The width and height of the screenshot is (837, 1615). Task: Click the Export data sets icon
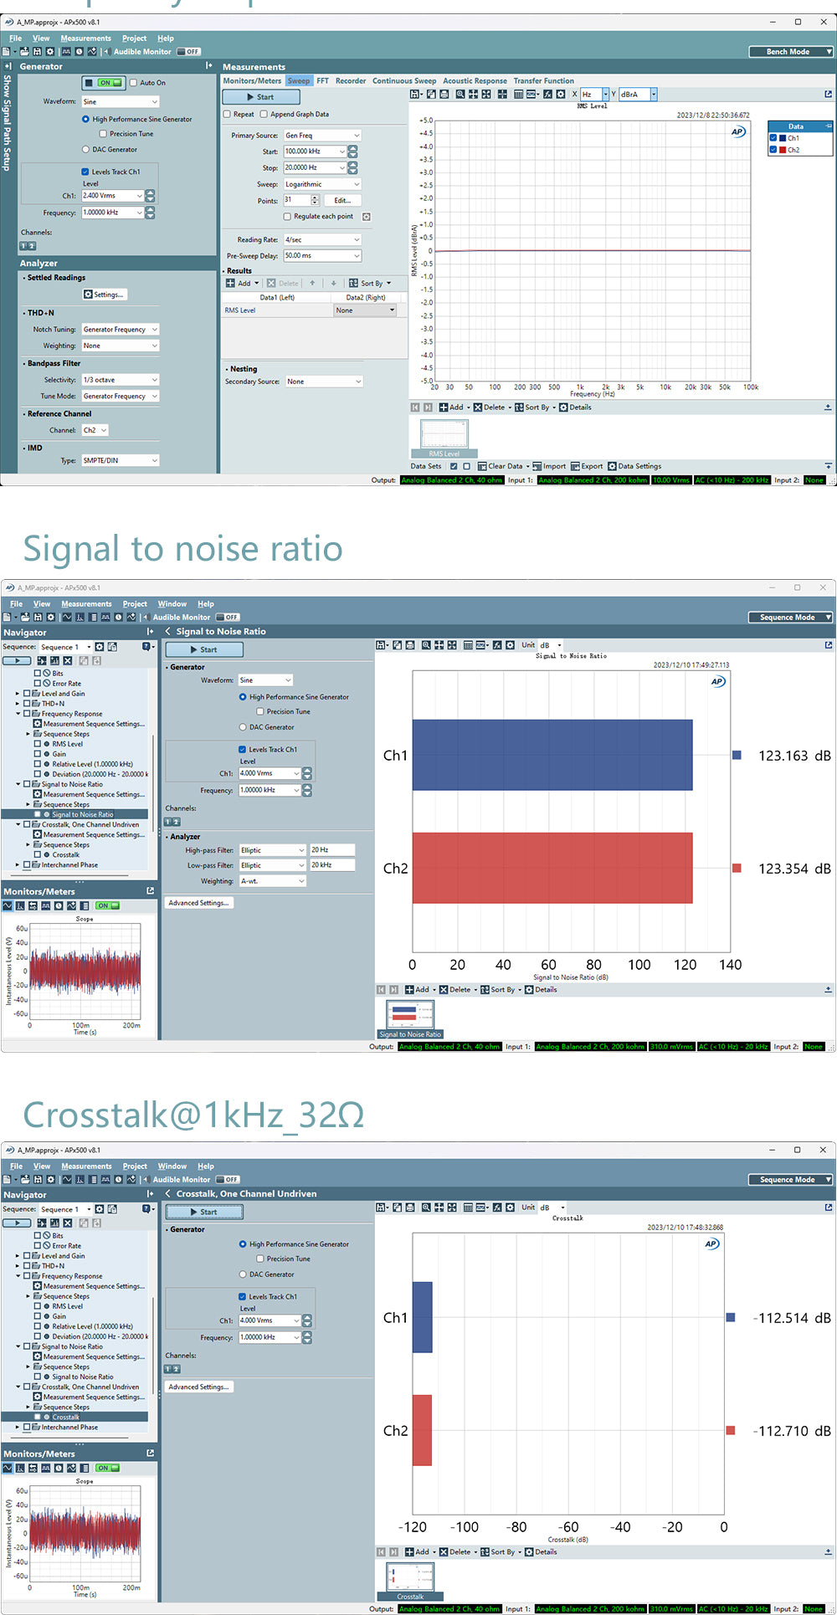(x=576, y=466)
